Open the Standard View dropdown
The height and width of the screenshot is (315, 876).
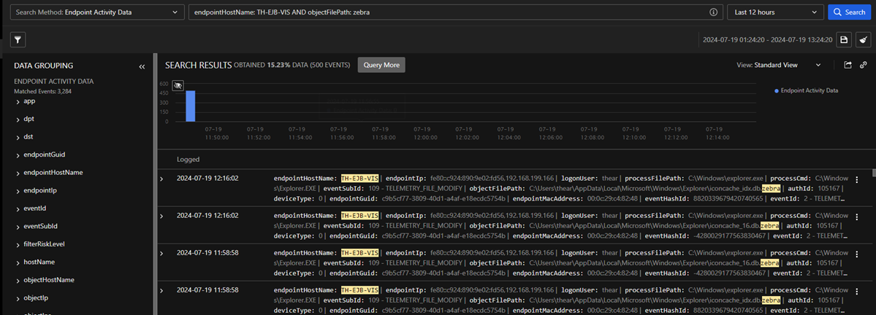tap(778, 65)
